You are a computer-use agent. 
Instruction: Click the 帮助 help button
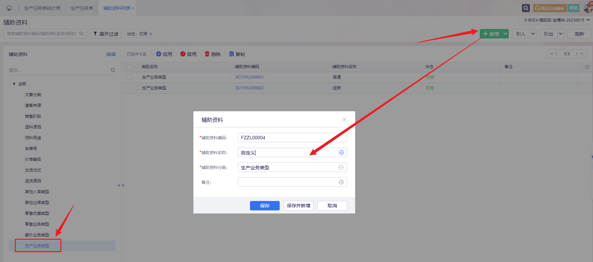pyautogui.click(x=573, y=8)
